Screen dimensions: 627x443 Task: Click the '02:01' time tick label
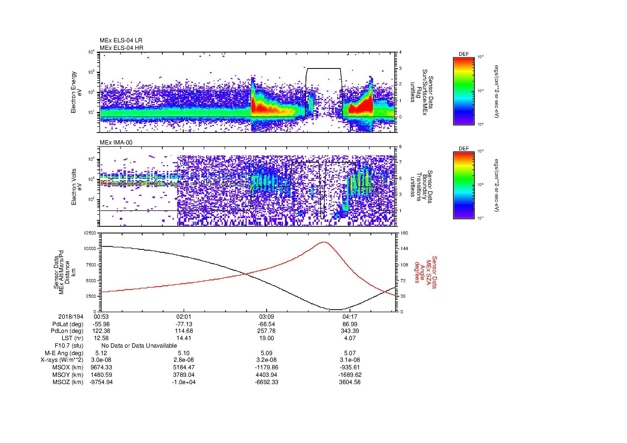coord(184,317)
